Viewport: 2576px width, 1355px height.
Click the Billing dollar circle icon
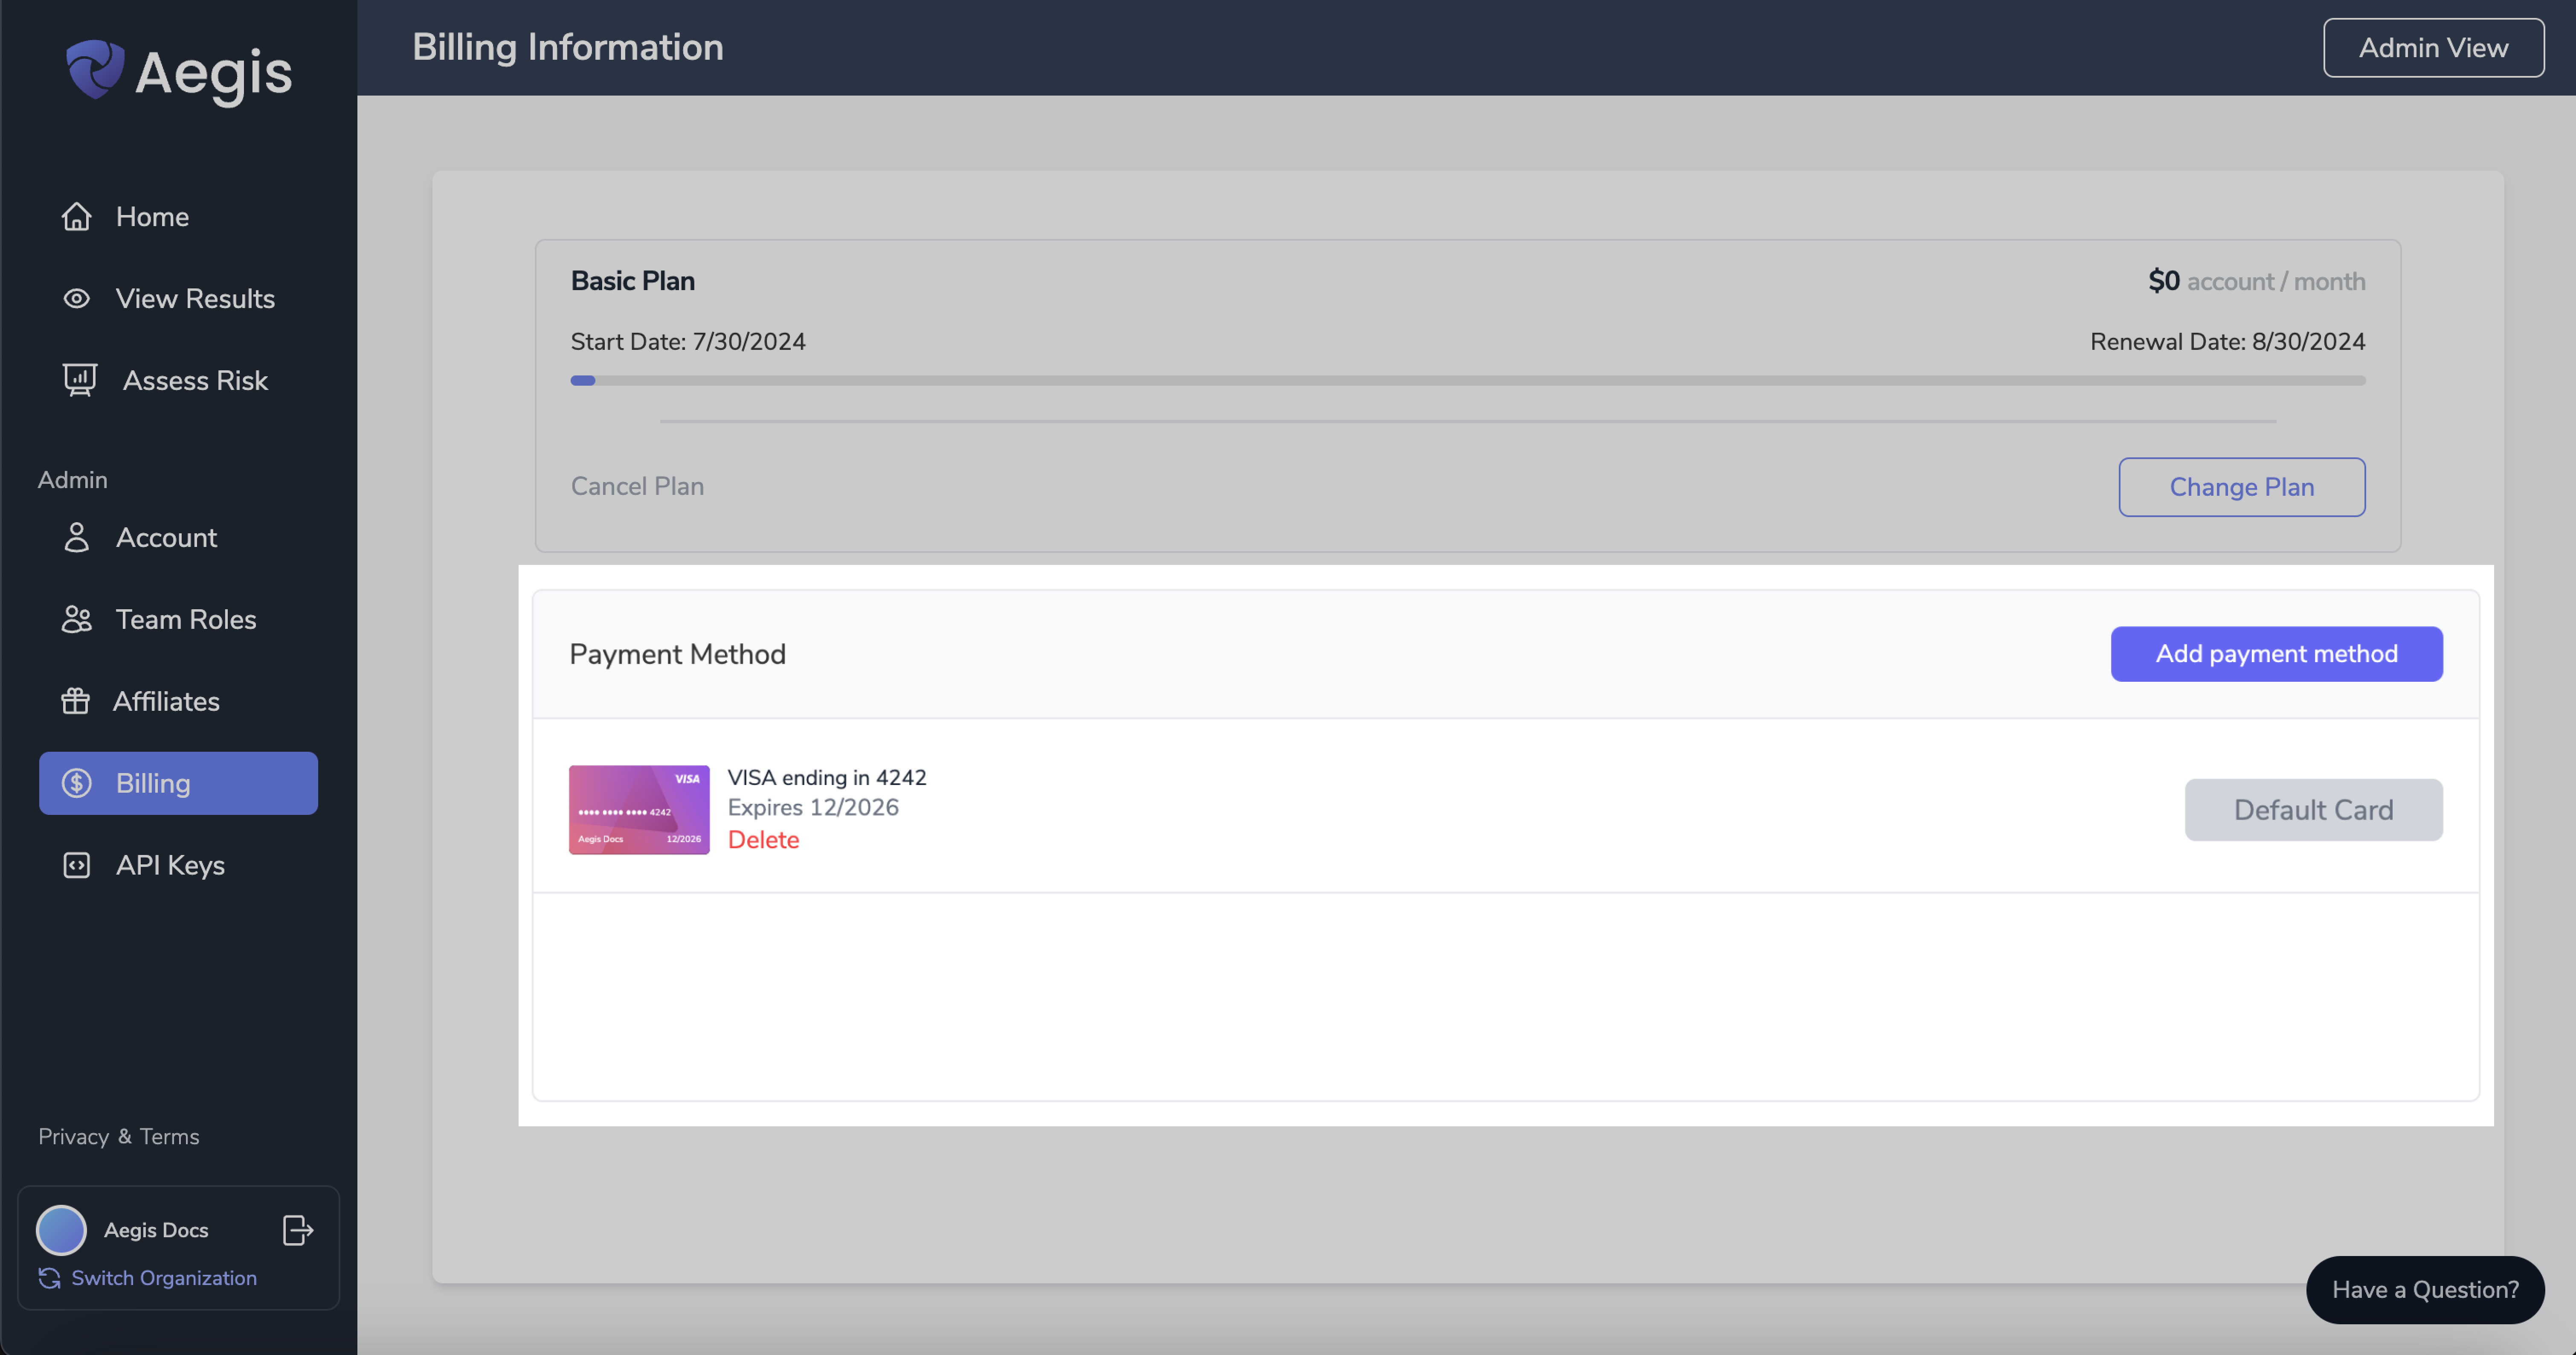pyautogui.click(x=75, y=782)
